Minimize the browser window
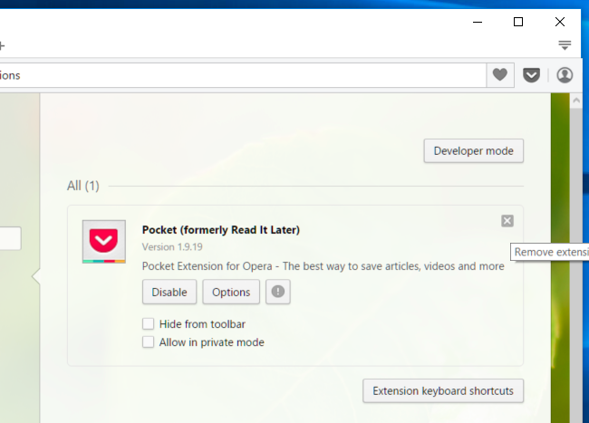Screen dimensions: 589x423 [478, 22]
